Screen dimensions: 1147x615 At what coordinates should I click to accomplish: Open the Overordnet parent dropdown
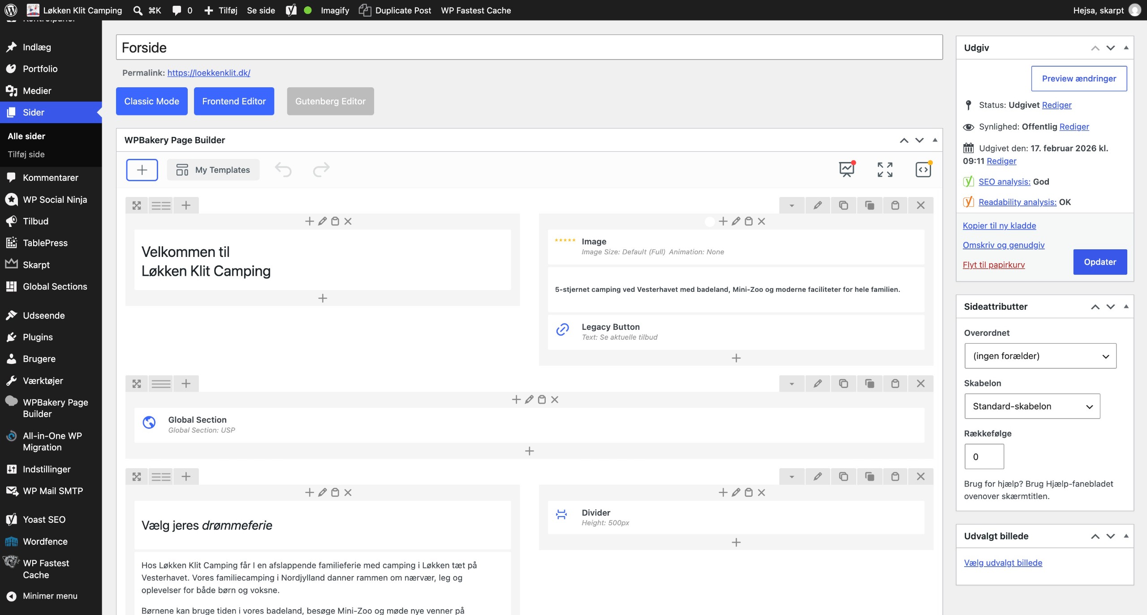(x=1040, y=356)
